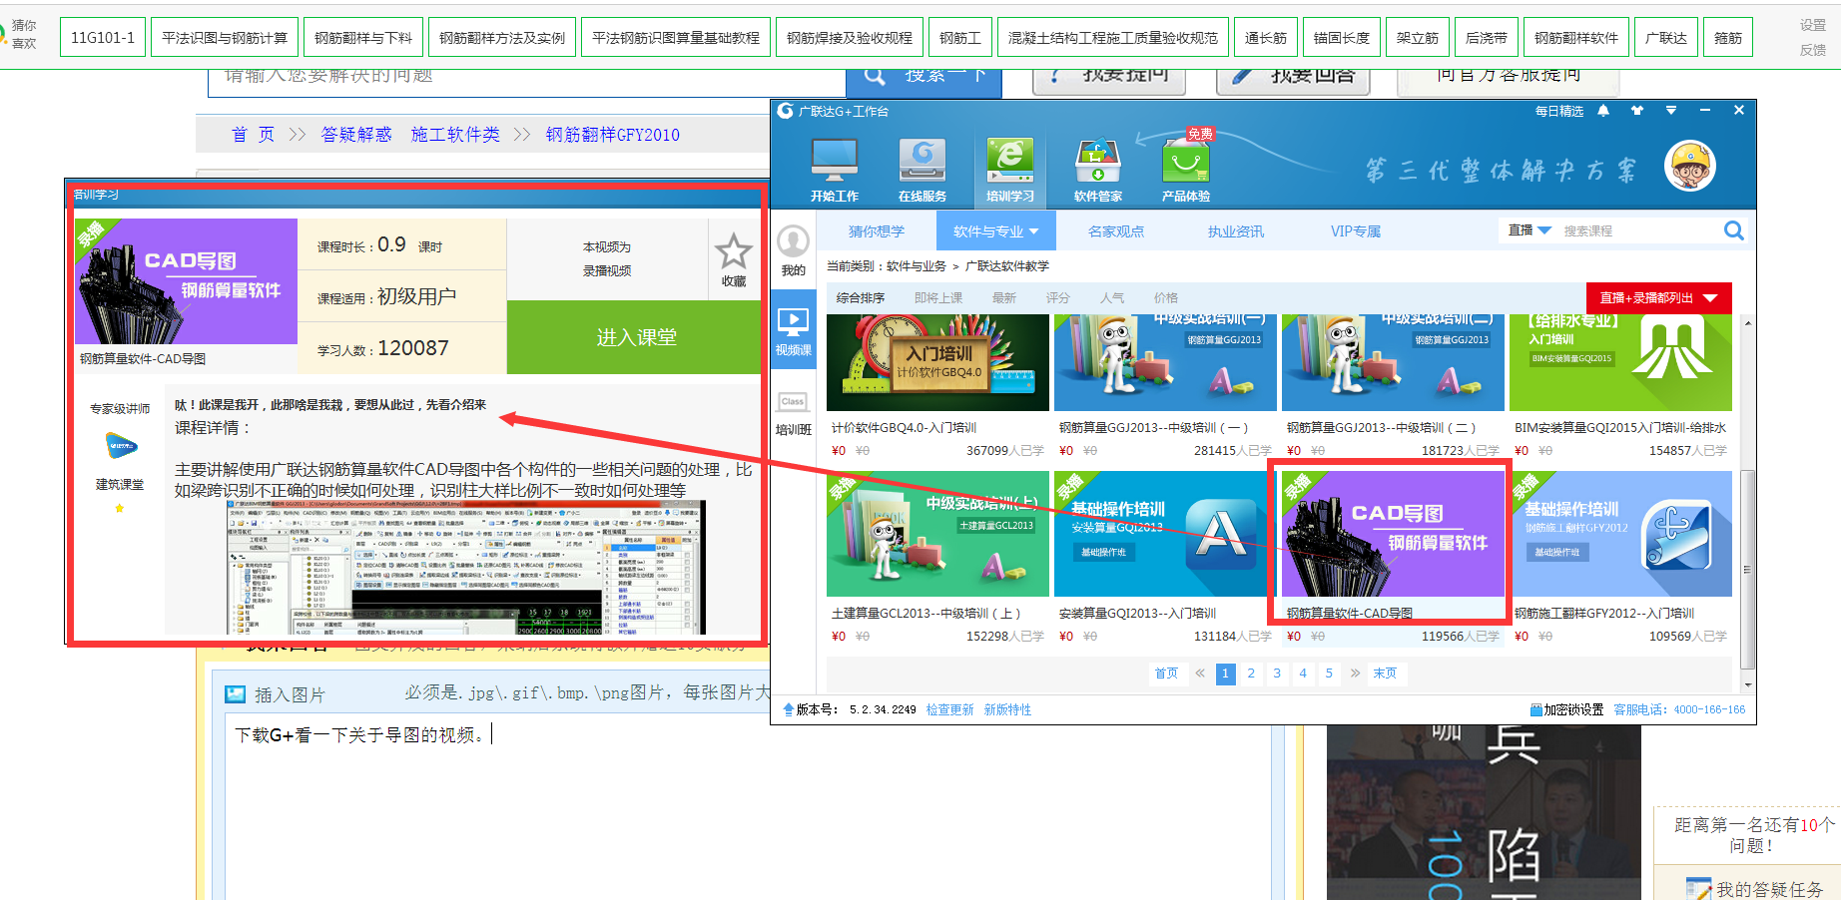Expand the 软件与专业 dropdown tab

point(995,231)
